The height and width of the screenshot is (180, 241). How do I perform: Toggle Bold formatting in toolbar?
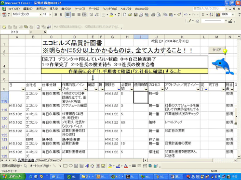click(x=56, y=15)
